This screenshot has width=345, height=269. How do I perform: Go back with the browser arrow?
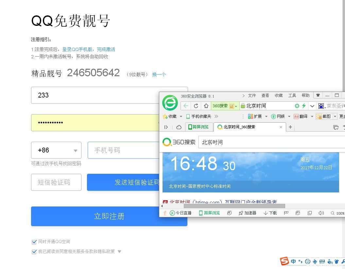tap(186, 106)
